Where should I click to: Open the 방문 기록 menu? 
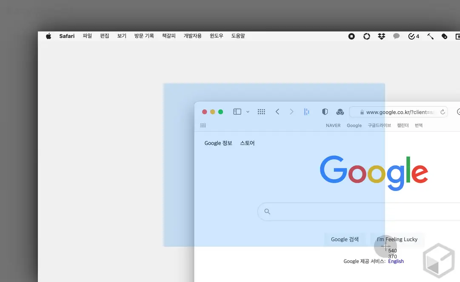[144, 36]
